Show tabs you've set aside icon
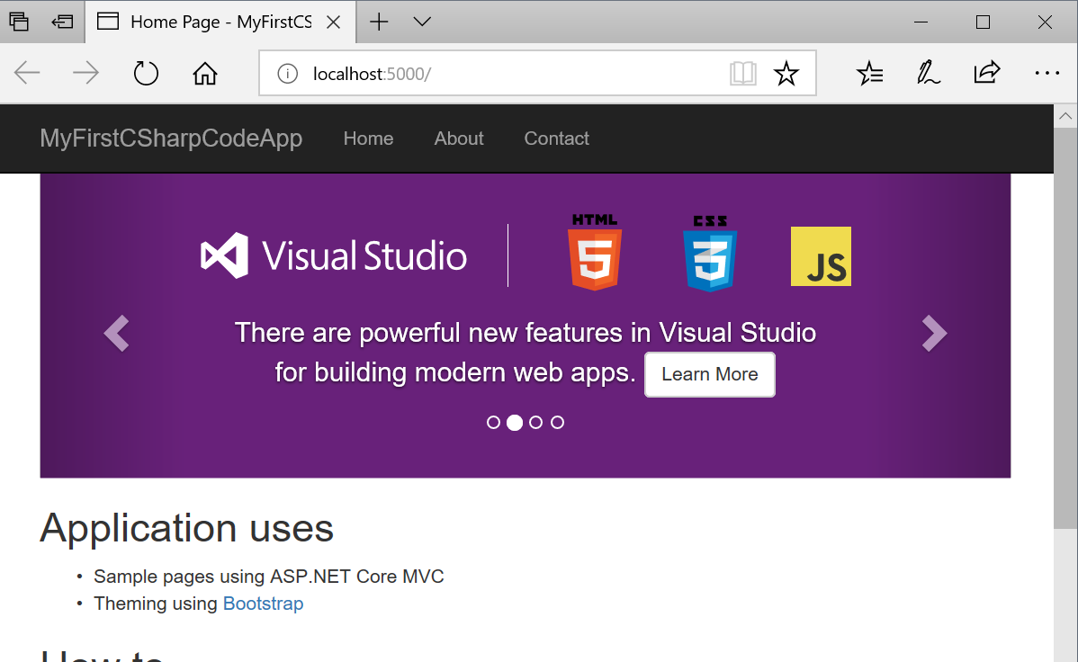 click(x=19, y=22)
